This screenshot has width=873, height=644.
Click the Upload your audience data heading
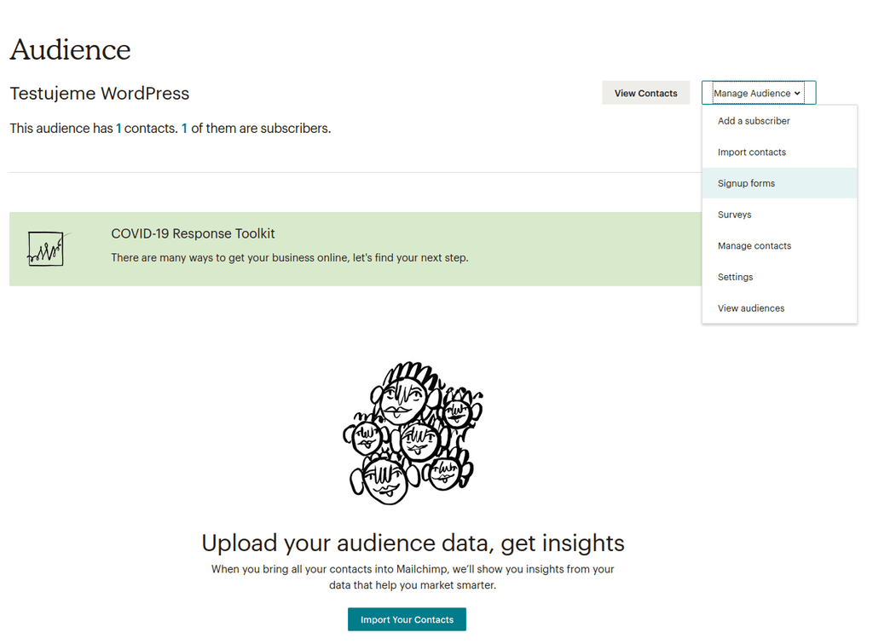[413, 543]
